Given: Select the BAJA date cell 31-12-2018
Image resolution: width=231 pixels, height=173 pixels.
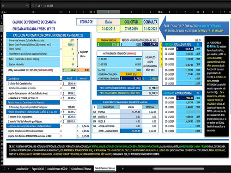Looking at the screenshot, I should [109, 29].
